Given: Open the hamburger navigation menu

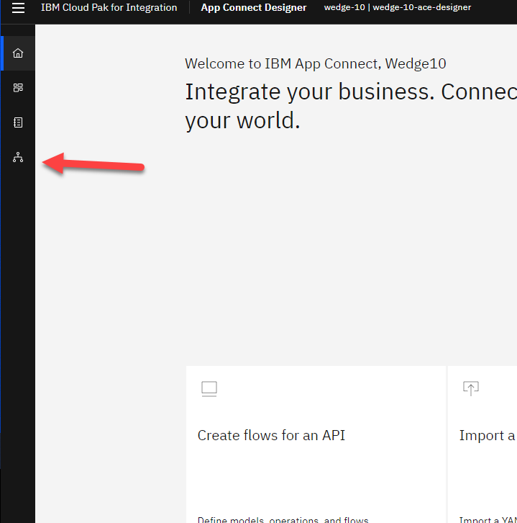Looking at the screenshot, I should click(18, 8).
